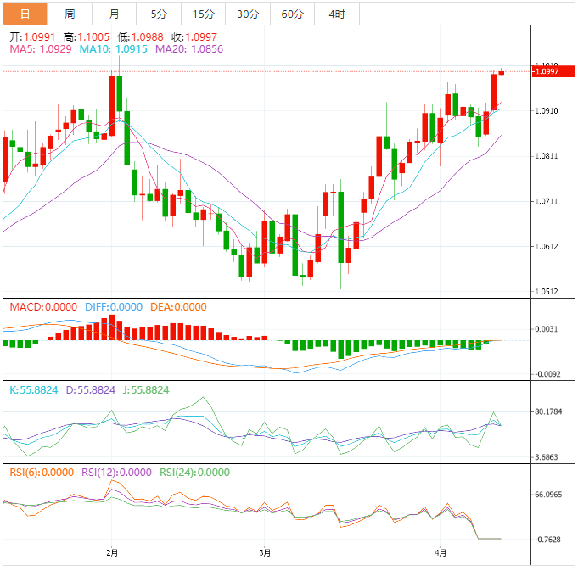Select the 15分 timeframe tab
578x571 pixels.
[204, 14]
